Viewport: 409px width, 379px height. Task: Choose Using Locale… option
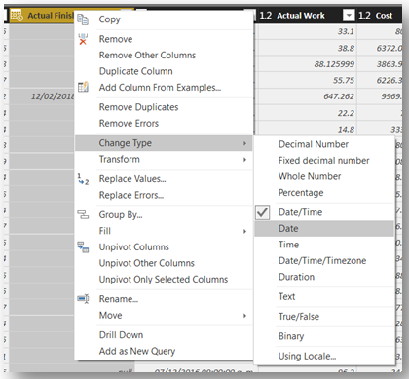pyautogui.click(x=324, y=357)
